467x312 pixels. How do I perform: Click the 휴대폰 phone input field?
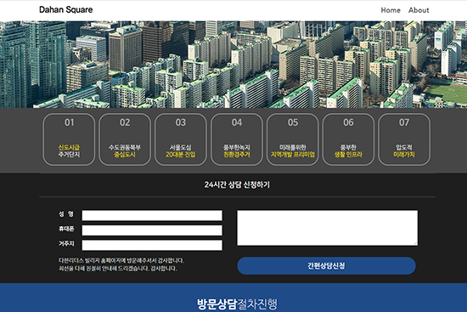click(152, 230)
